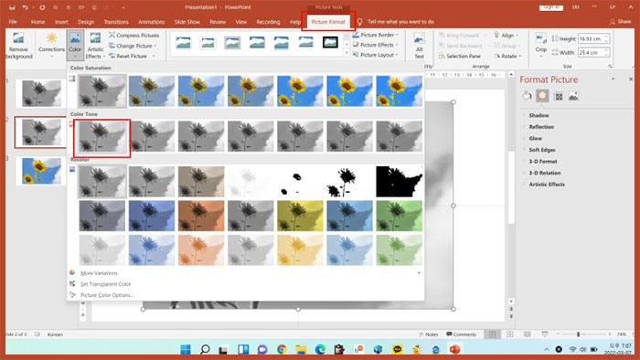Open File Explorer from the taskbar
The image size is (640, 360).
(301, 349)
